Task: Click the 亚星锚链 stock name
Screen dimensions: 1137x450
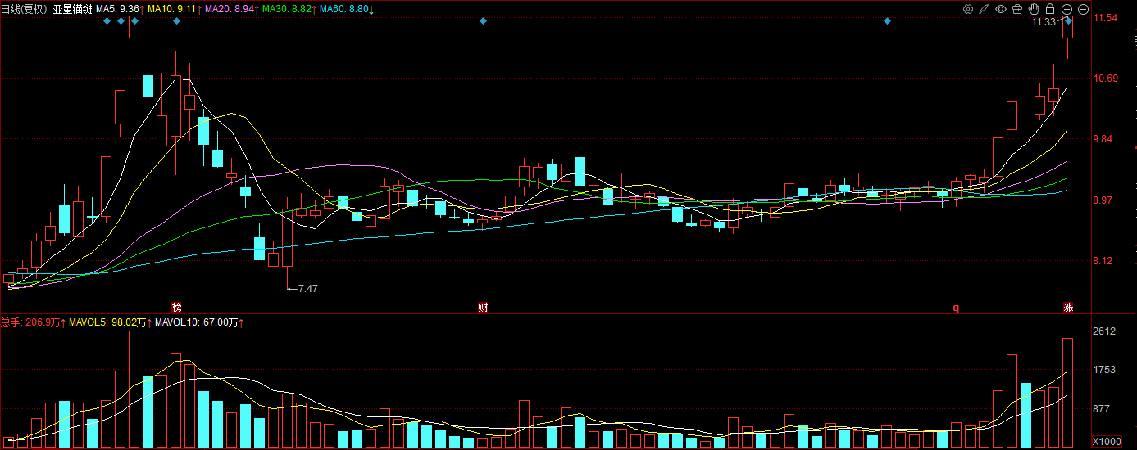Action: [73, 9]
